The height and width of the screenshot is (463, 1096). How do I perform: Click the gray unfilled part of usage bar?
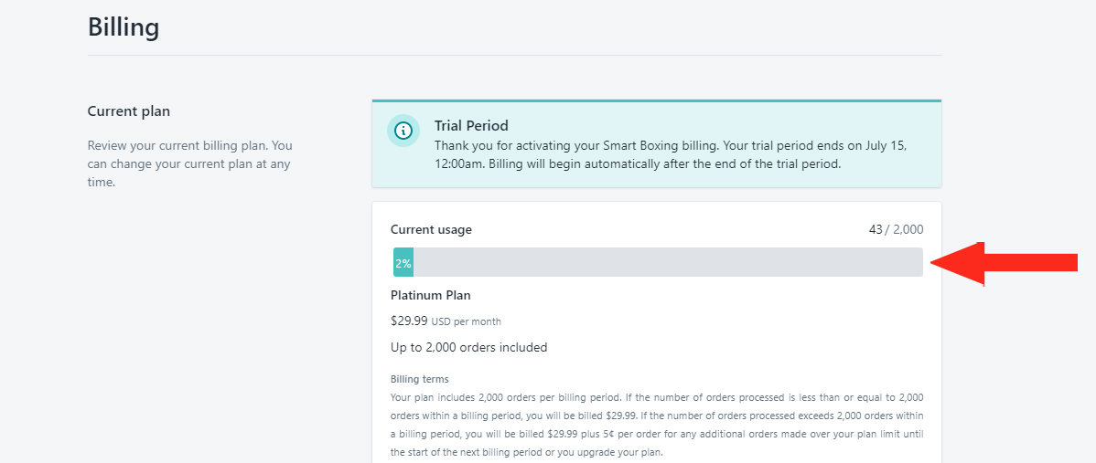(668, 262)
